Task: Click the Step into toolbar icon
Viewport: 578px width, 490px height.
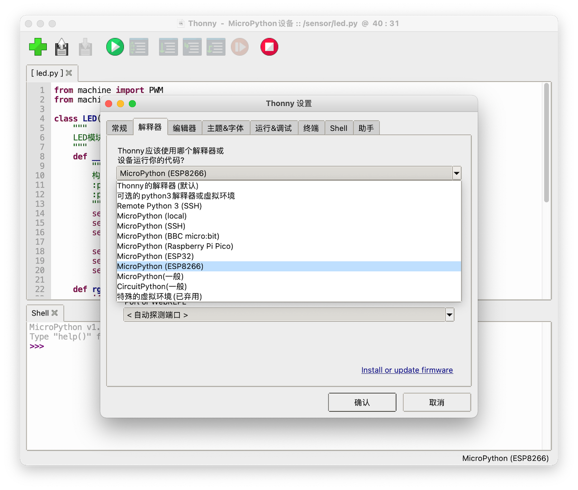Action: coord(192,47)
